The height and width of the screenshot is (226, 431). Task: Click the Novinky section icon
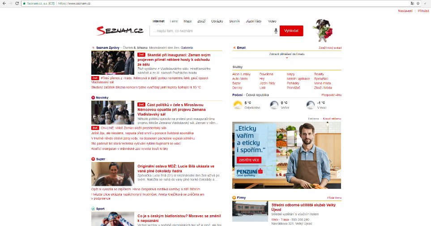point(93,98)
